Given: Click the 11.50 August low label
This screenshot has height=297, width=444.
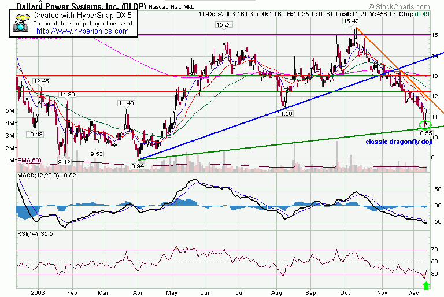Looking at the screenshot, I should [x=284, y=113].
